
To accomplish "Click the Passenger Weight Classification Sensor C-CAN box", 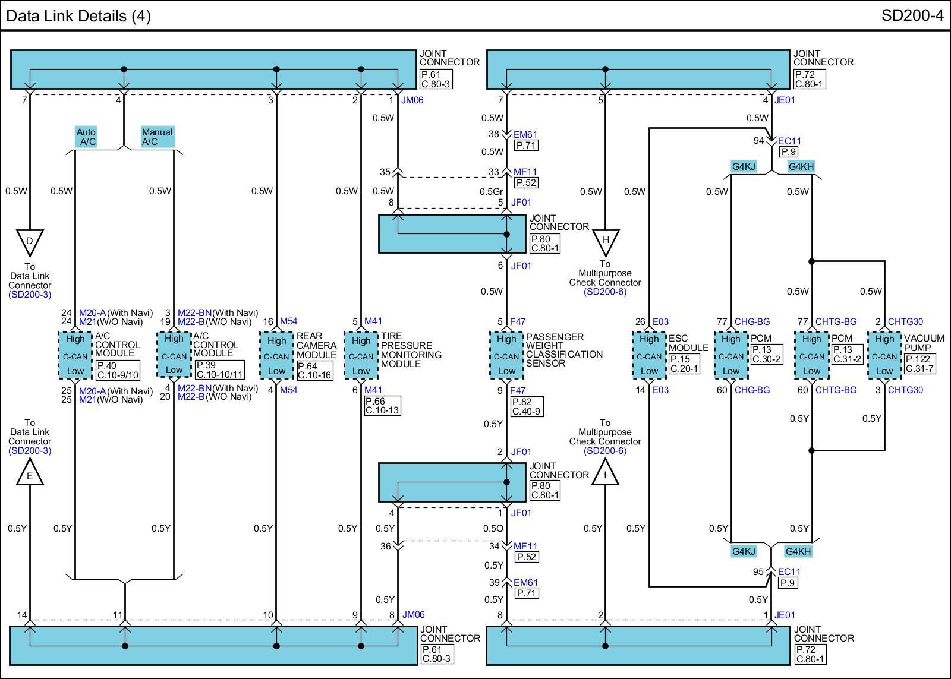I will pos(506,355).
